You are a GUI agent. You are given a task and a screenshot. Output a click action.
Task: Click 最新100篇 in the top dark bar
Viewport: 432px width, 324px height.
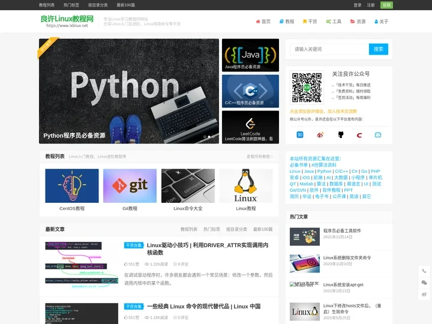(126, 5)
